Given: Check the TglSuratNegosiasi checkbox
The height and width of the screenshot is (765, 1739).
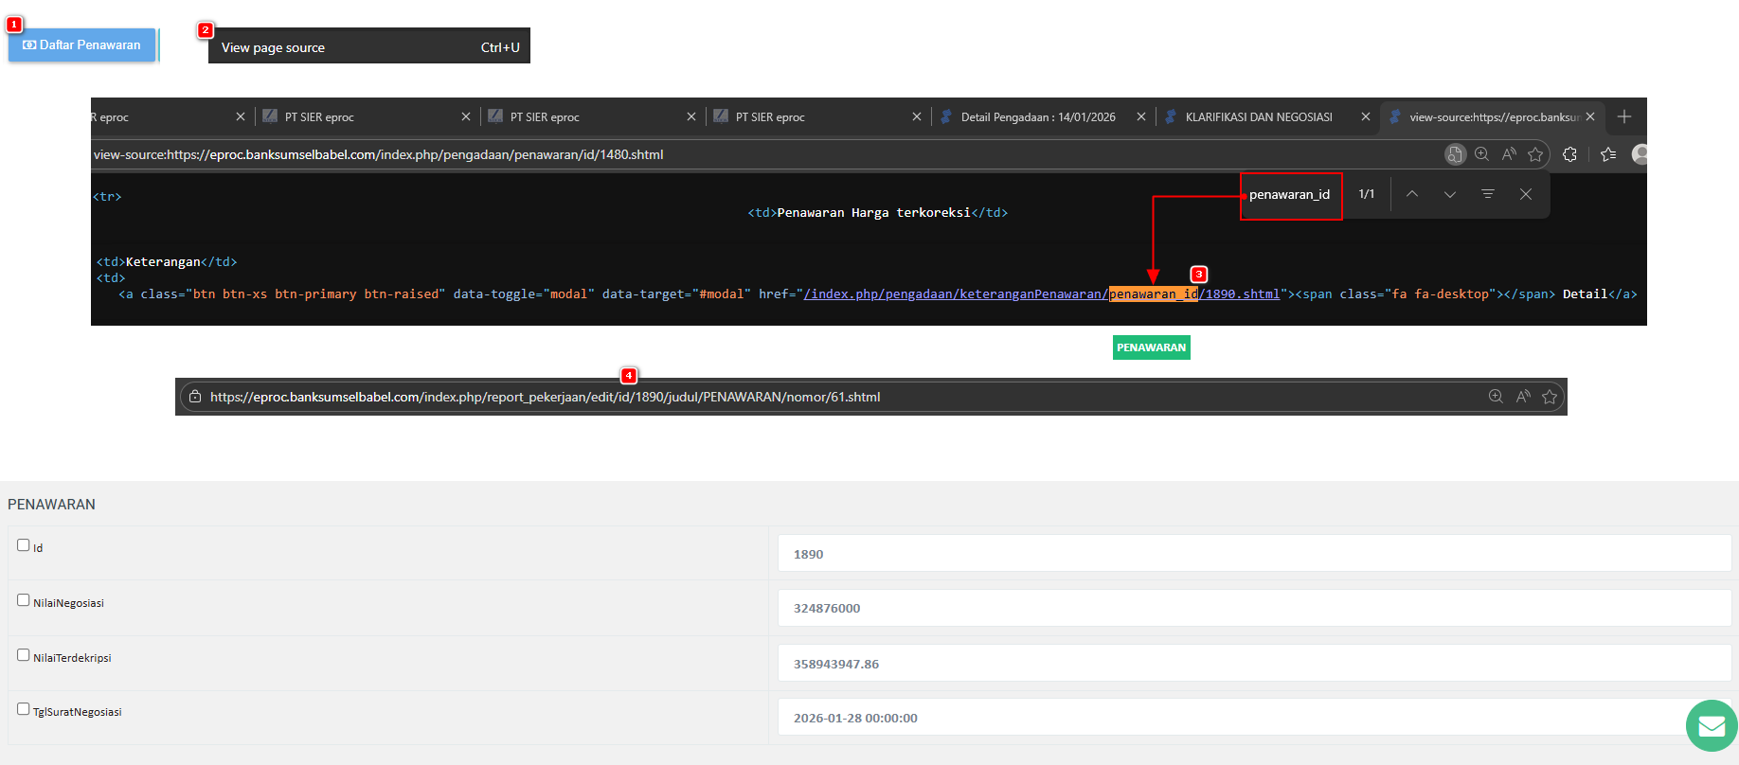Looking at the screenshot, I should click(x=24, y=709).
